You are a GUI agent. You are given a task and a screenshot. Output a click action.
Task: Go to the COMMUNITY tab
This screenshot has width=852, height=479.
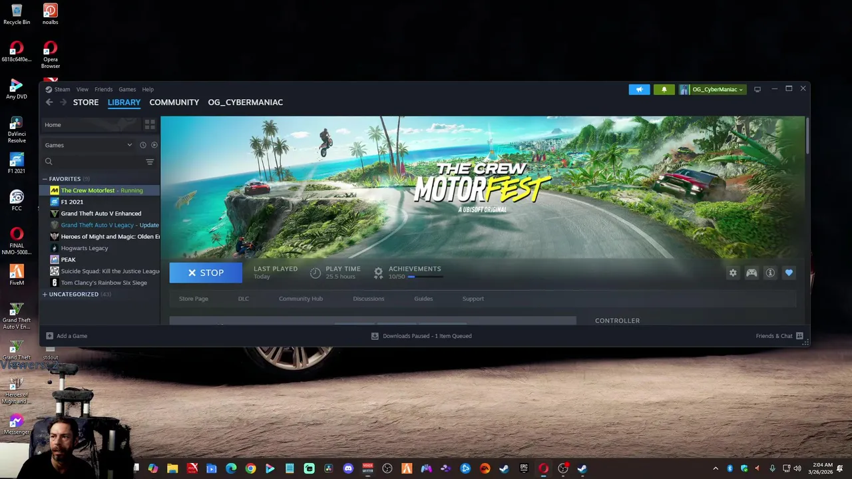click(x=174, y=102)
